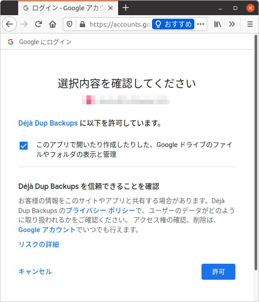Open the プライバシー ポリシー link
This screenshot has width=259, height=302.
pyautogui.click(x=100, y=210)
